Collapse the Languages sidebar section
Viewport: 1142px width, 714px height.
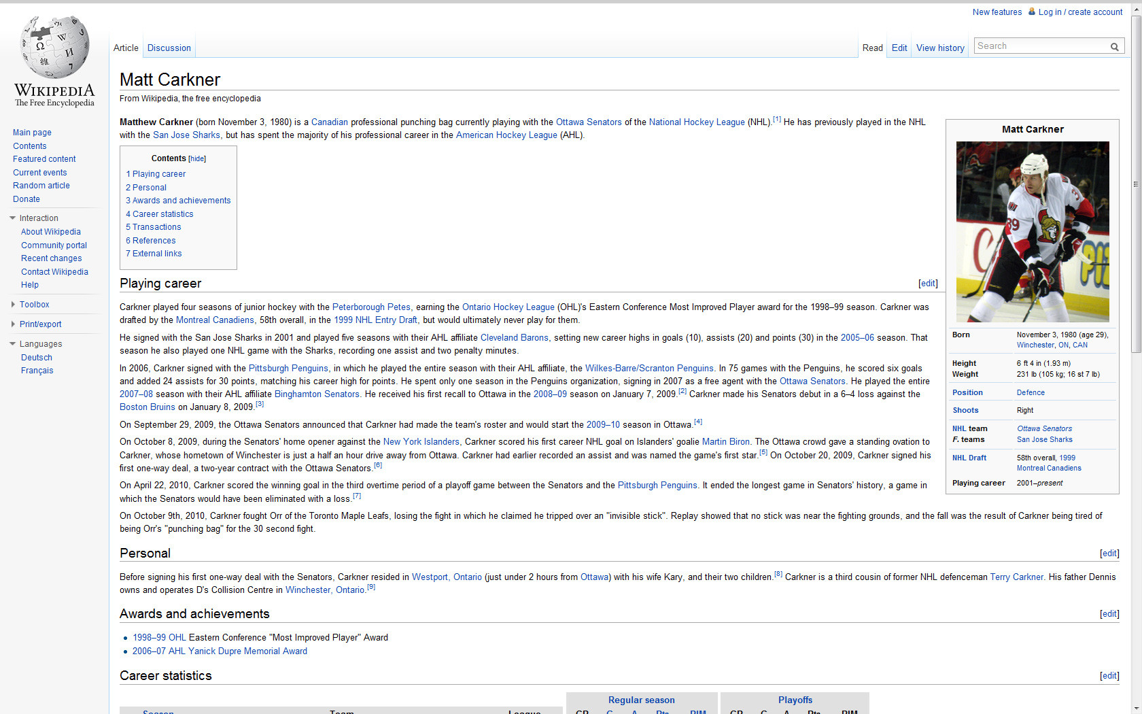pyautogui.click(x=12, y=344)
